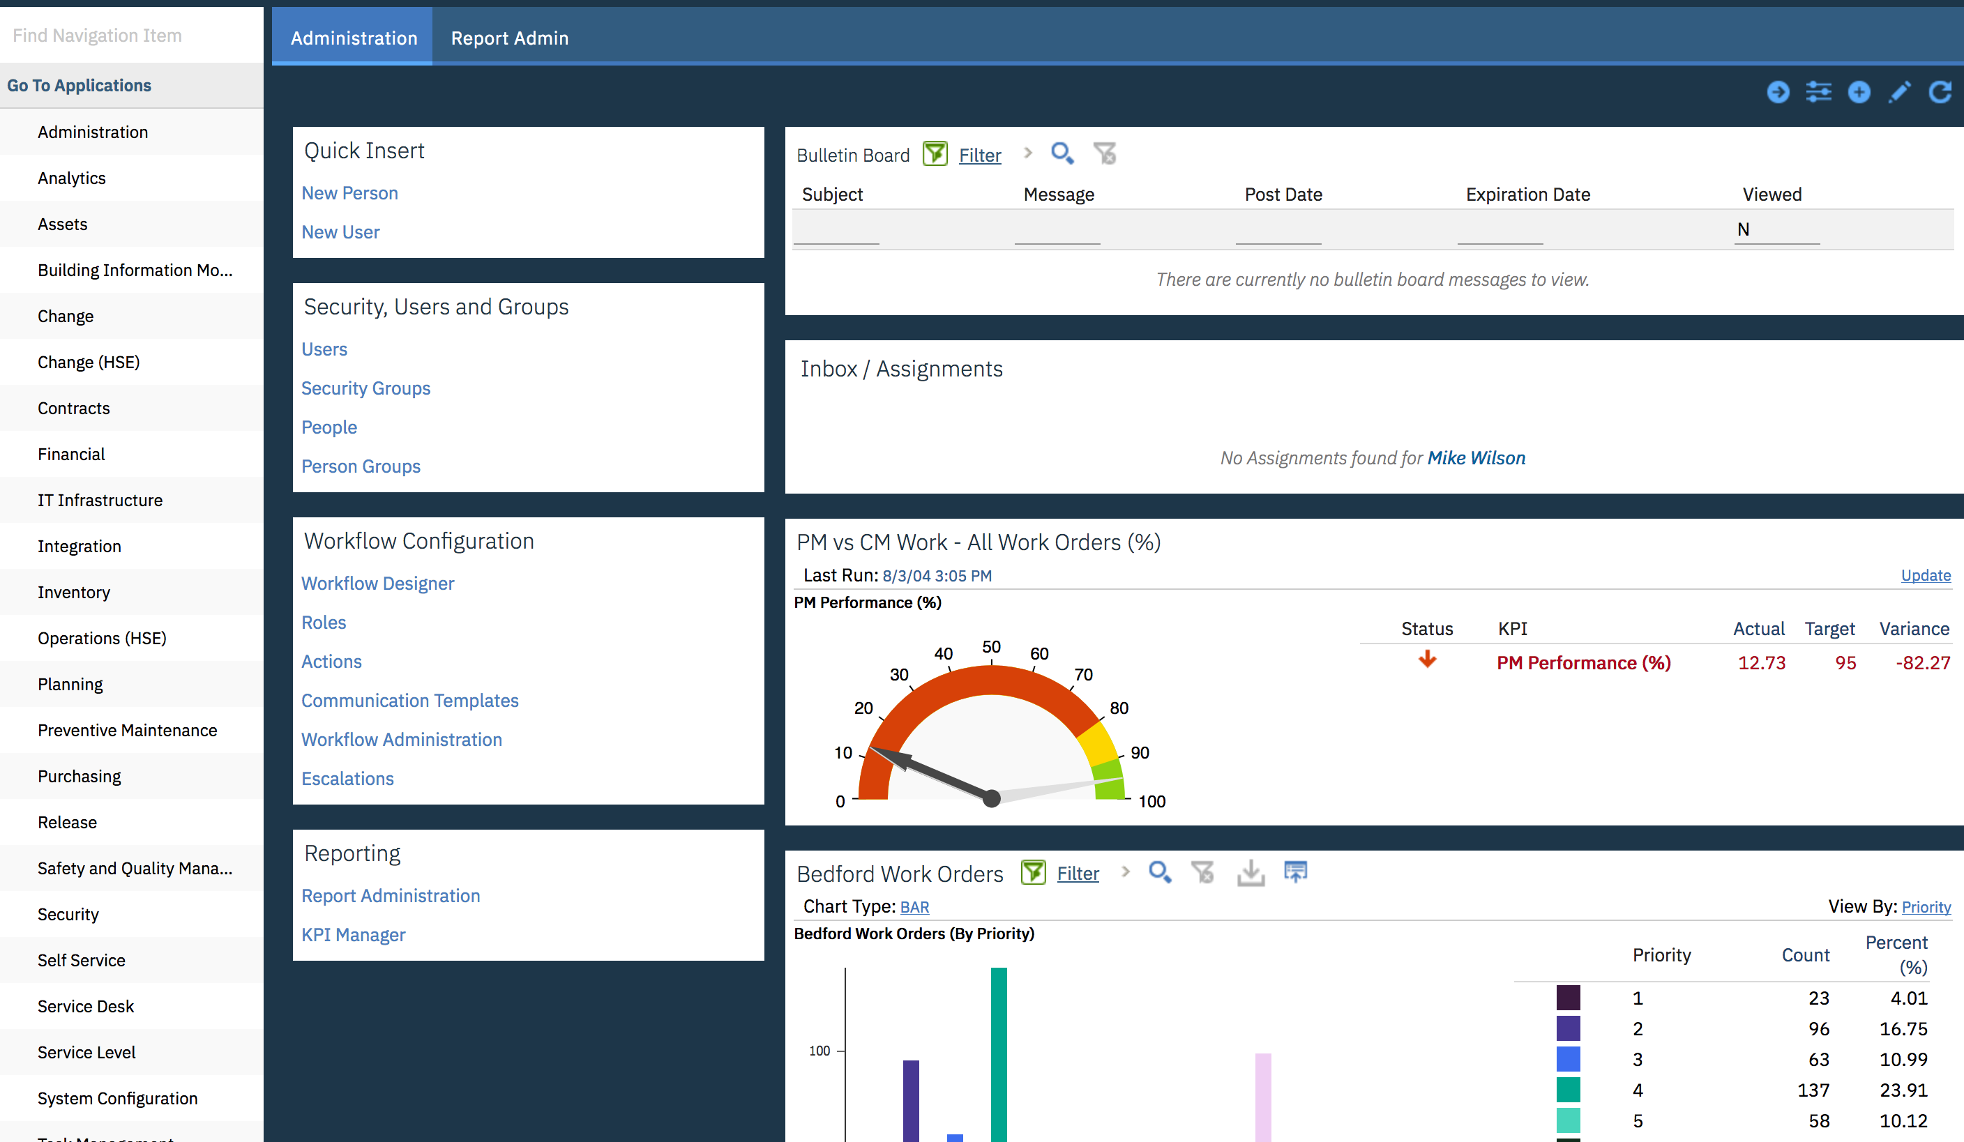
Task: Click the pencil edit icon in top toolbar
Action: (1899, 92)
